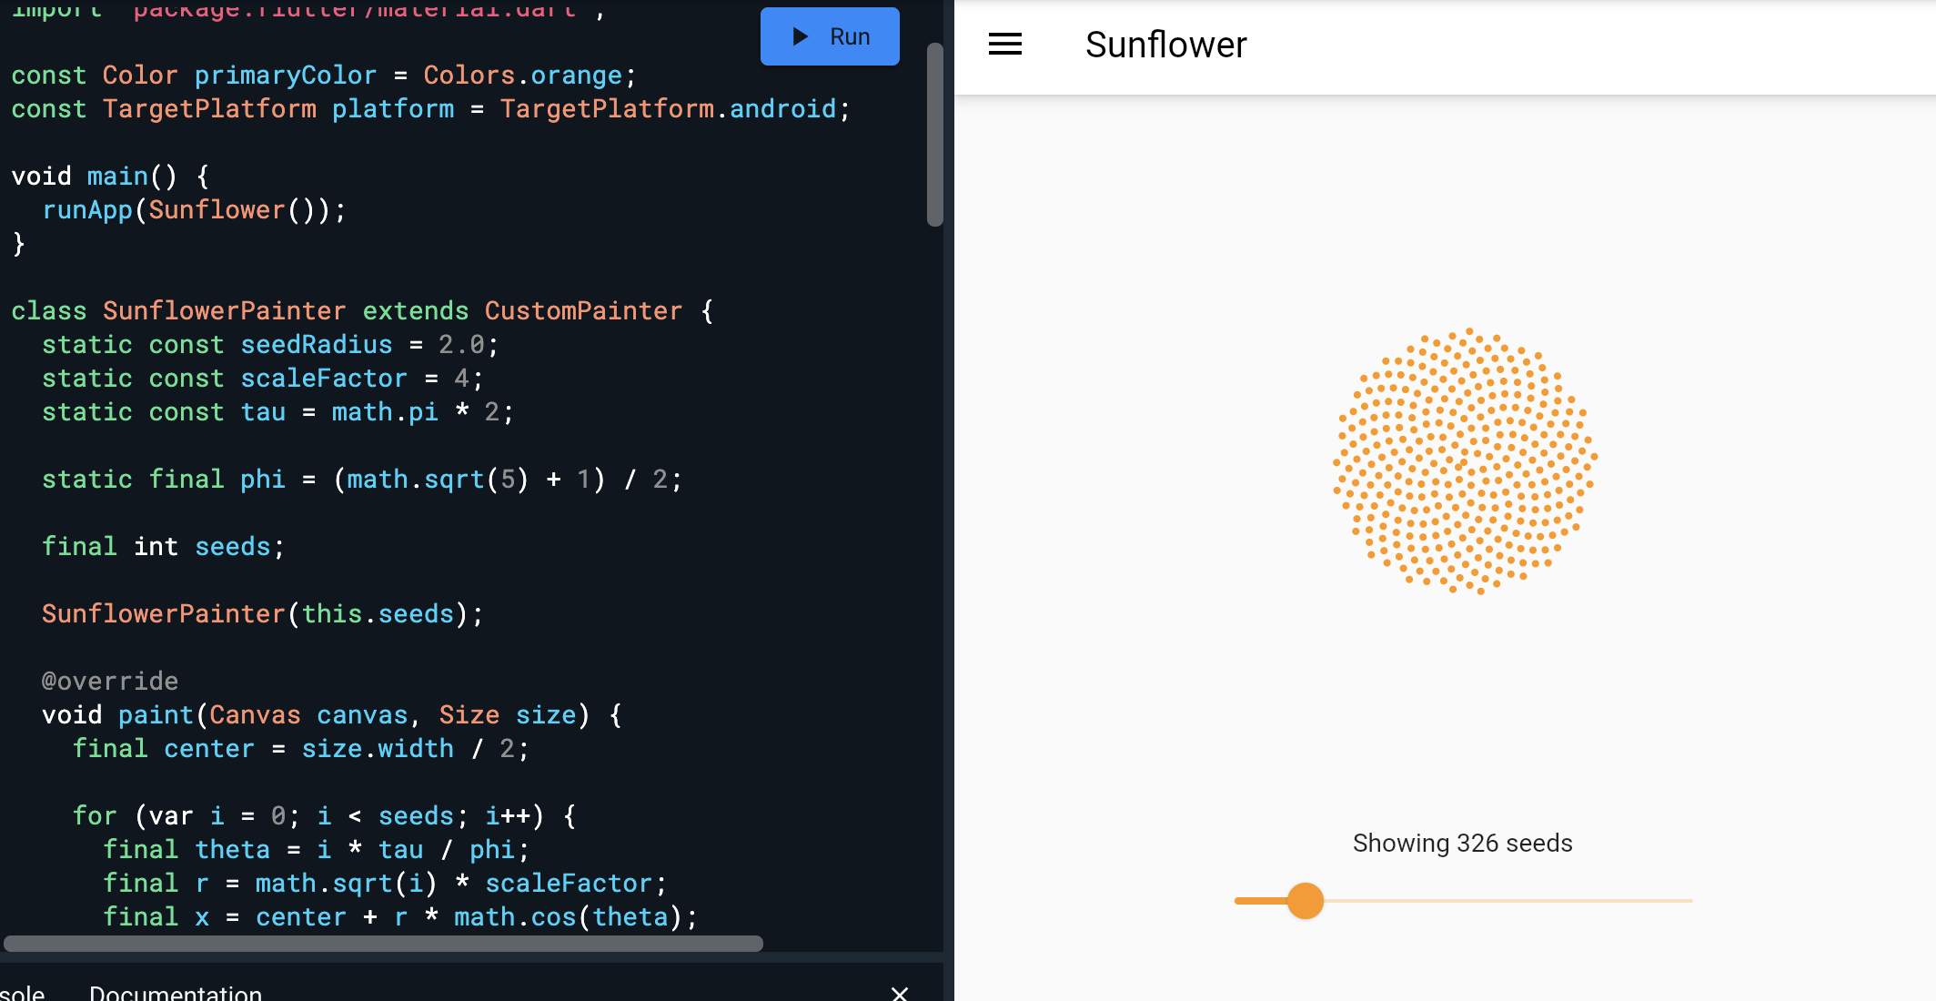Open the Console tab
Image resolution: width=1936 pixels, height=1001 pixels.
tap(22, 993)
